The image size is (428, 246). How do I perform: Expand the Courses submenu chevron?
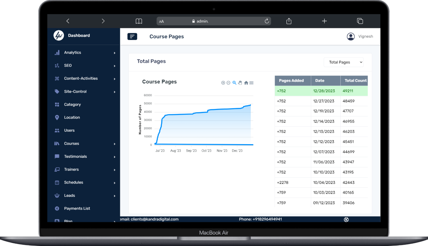(x=114, y=144)
